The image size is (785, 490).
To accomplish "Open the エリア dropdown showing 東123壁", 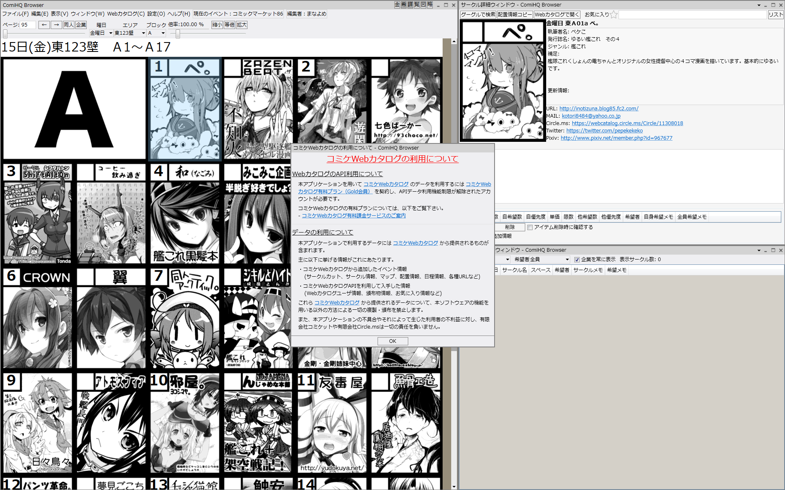I will pos(130,33).
